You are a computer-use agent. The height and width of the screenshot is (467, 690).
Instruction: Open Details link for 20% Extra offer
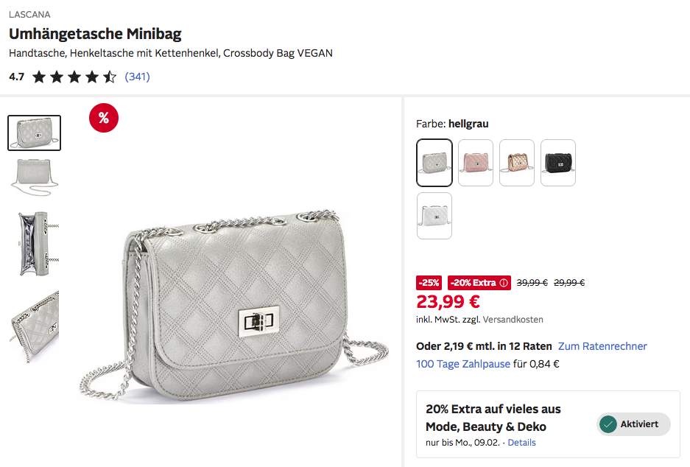click(521, 443)
